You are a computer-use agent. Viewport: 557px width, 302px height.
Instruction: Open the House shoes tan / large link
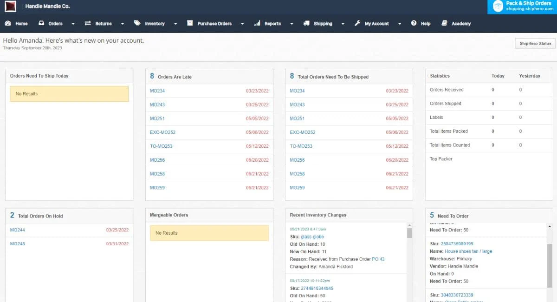pos(468,251)
